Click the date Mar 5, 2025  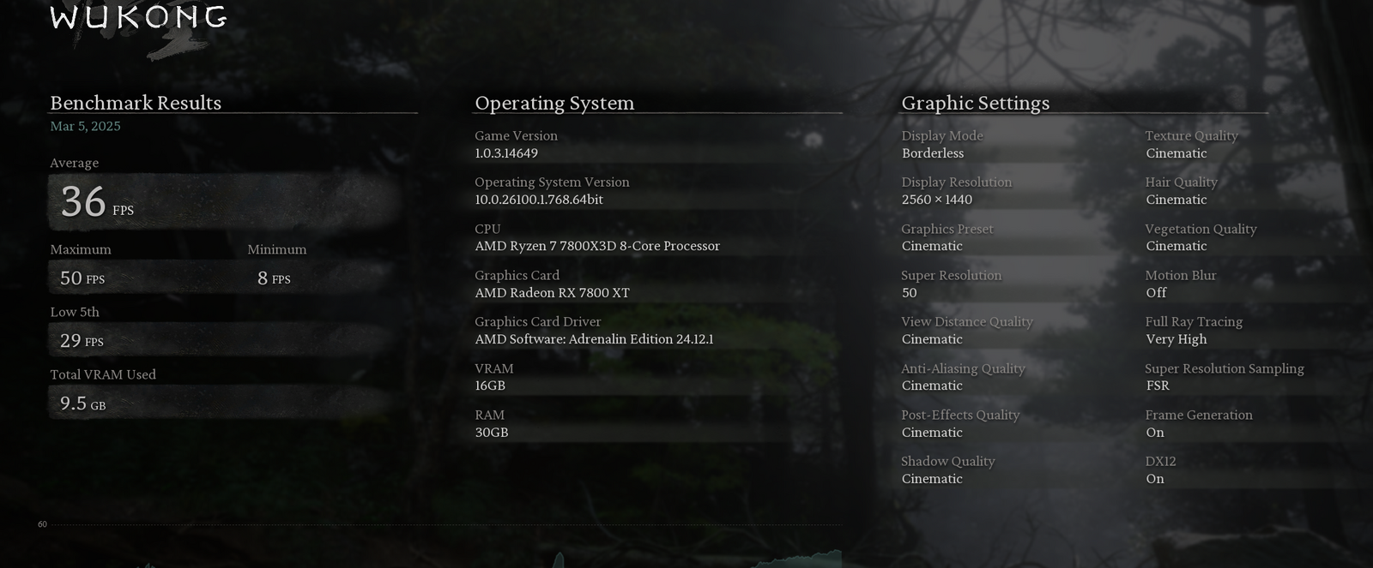point(85,126)
